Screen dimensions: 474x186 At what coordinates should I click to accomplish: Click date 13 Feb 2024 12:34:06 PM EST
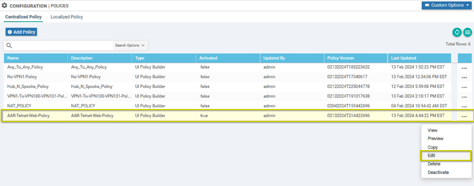click(x=419, y=77)
